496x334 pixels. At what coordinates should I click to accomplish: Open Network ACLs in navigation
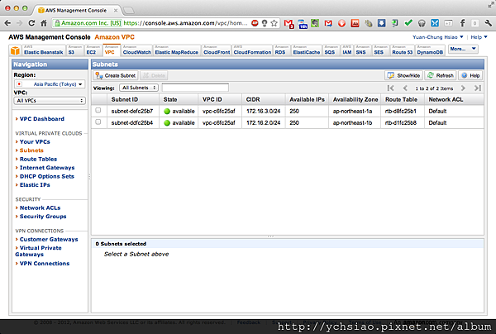tap(41, 208)
